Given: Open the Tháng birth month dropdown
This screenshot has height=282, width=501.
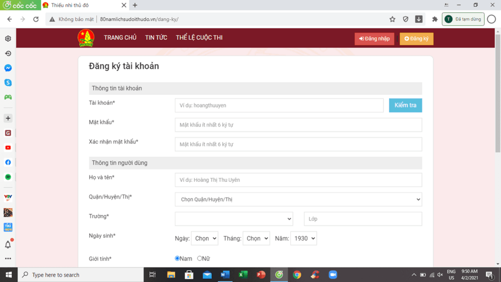Looking at the screenshot, I should (256, 238).
